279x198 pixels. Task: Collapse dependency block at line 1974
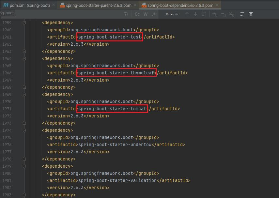(x=24, y=130)
